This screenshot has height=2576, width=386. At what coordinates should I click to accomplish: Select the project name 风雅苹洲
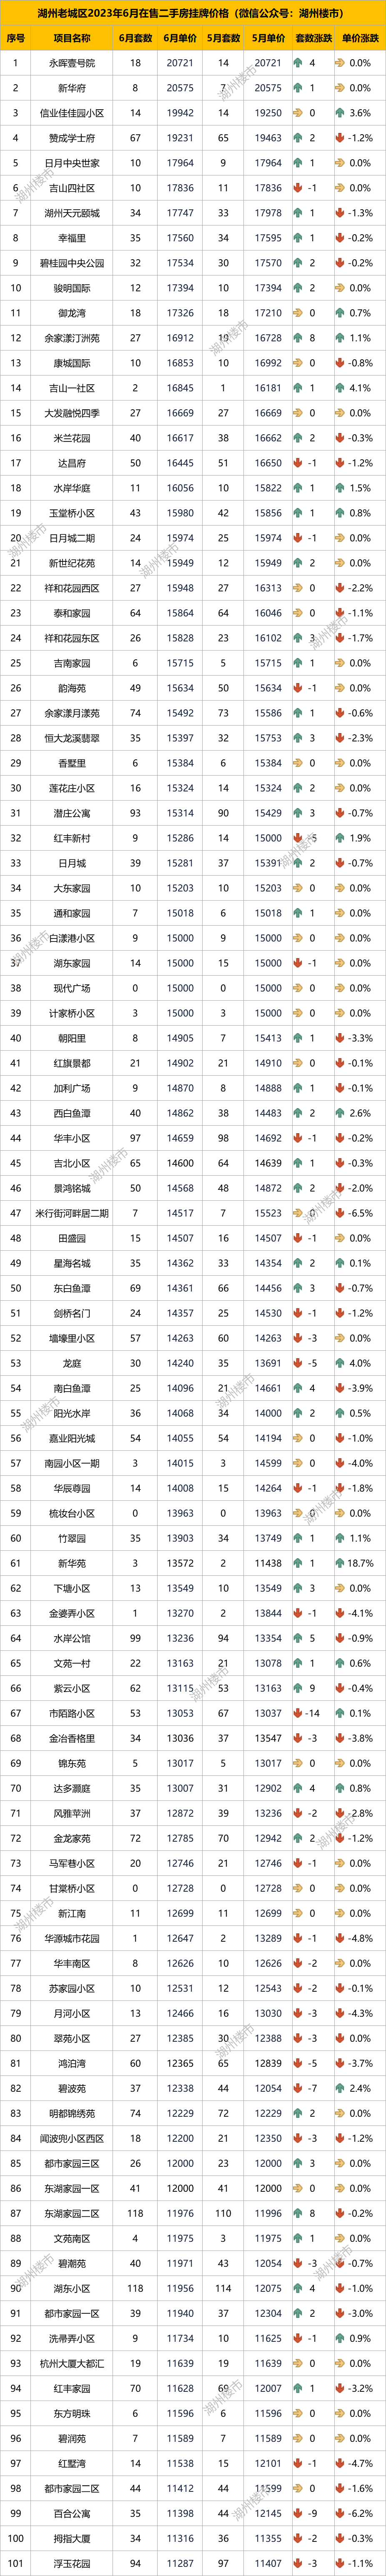(72, 1813)
